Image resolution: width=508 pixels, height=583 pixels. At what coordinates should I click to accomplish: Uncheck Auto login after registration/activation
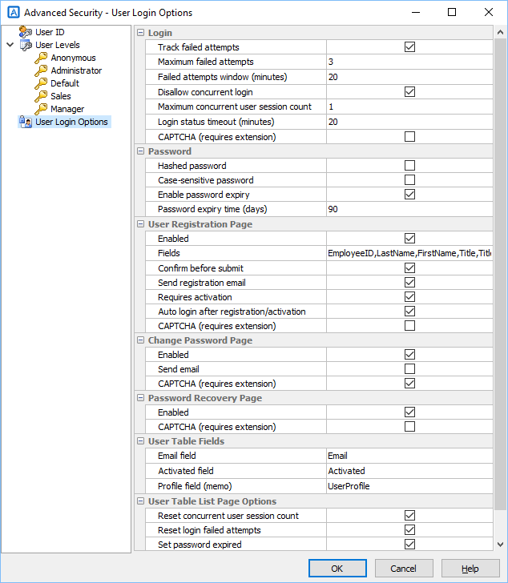coord(409,312)
